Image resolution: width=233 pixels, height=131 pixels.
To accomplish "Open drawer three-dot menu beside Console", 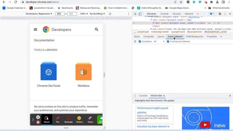I will [x=135, y=96].
